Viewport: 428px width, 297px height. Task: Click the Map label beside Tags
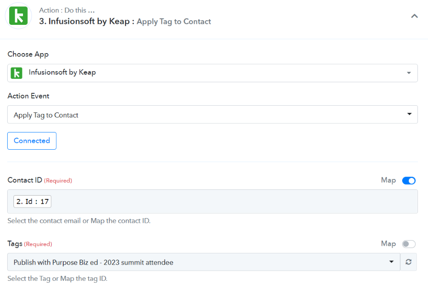[x=388, y=243]
